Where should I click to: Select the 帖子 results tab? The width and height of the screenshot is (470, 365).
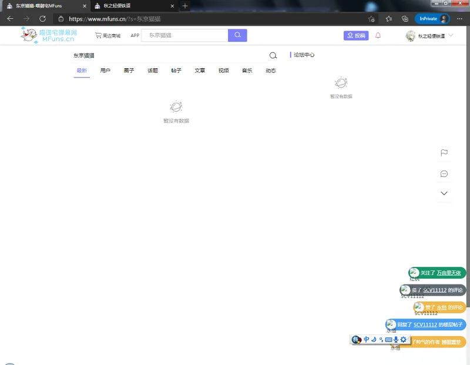pos(176,71)
